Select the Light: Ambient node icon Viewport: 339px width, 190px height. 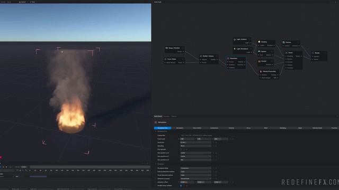[235, 40]
